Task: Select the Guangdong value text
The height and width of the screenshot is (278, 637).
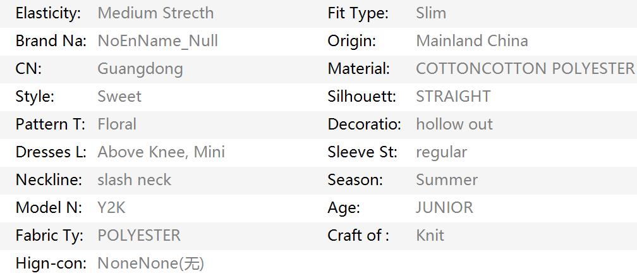Action: pyautogui.click(x=140, y=69)
